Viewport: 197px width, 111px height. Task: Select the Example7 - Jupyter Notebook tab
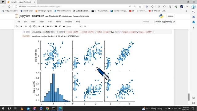tap(21, 2)
